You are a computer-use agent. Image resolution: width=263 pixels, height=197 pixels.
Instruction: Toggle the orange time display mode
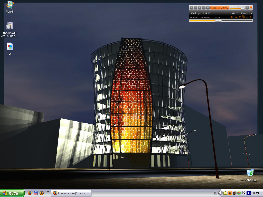220,8
